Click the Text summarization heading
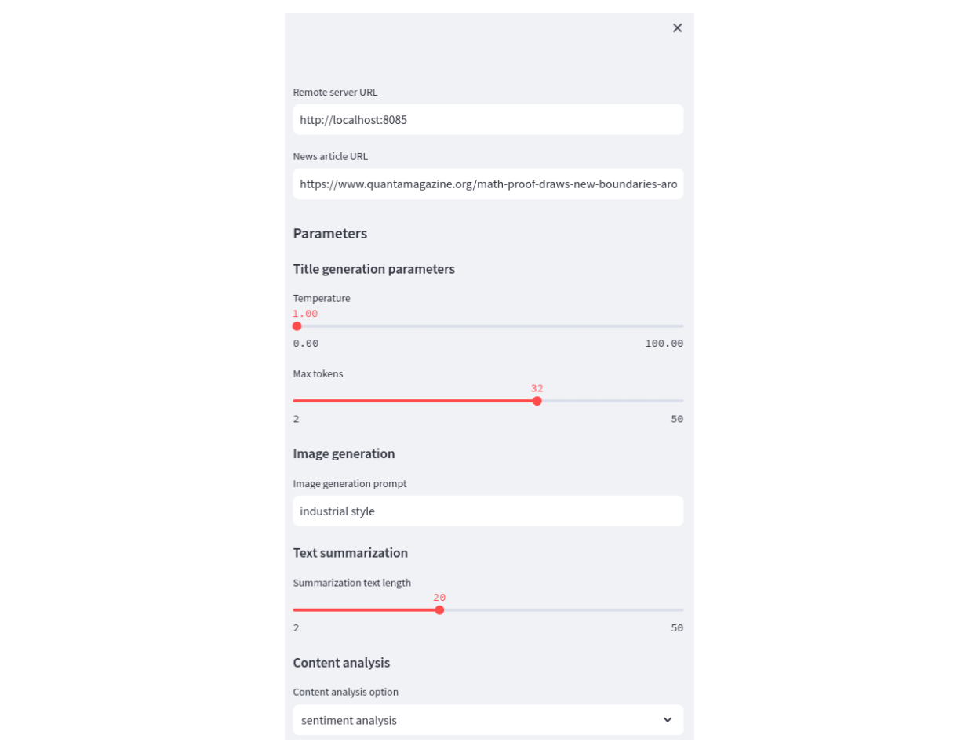This screenshot has width=979, height=753. (350, 552)
